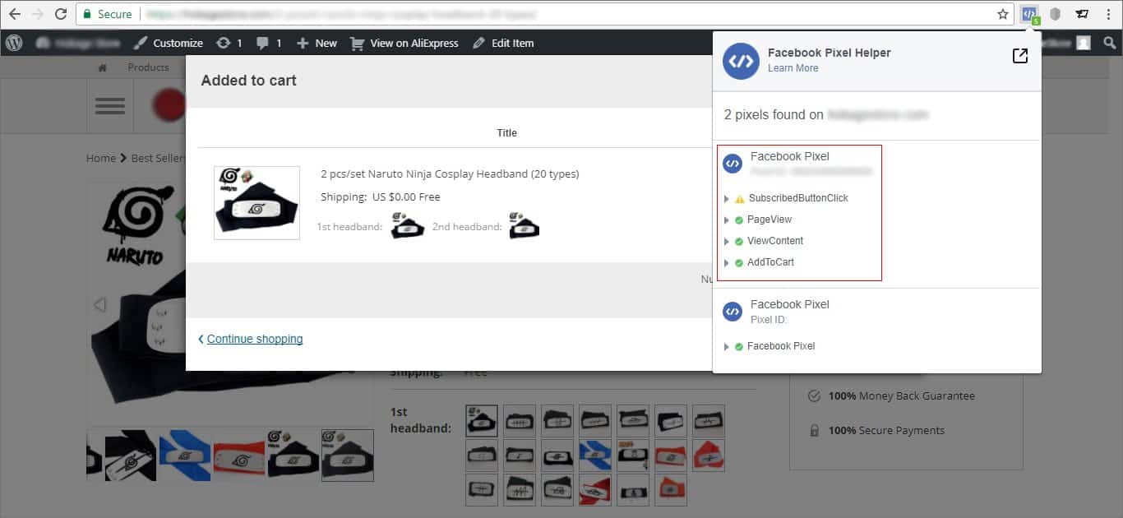1123x518 pixels.
Task: Bookmark page with the star icon
Action: pyautogui.click(x=1003, y=14)
